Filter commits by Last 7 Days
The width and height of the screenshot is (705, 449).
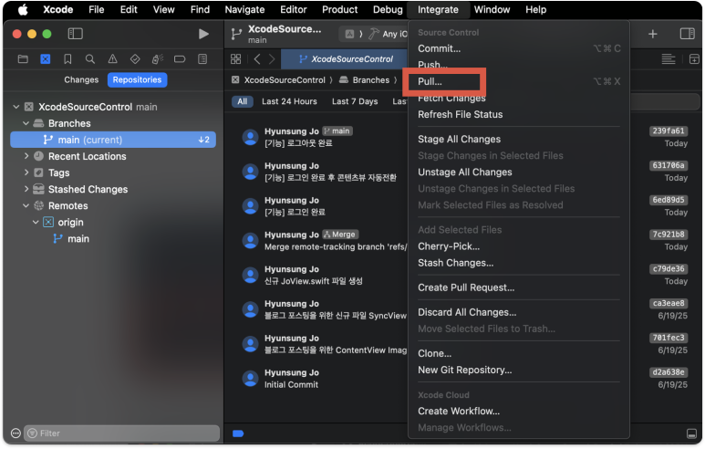(355, 101)
